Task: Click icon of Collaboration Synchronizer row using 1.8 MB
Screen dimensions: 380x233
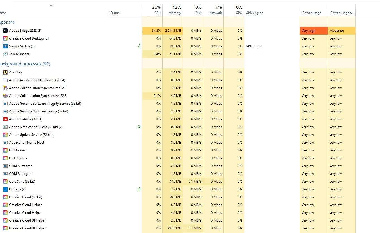Action: [x=5, y=88]
